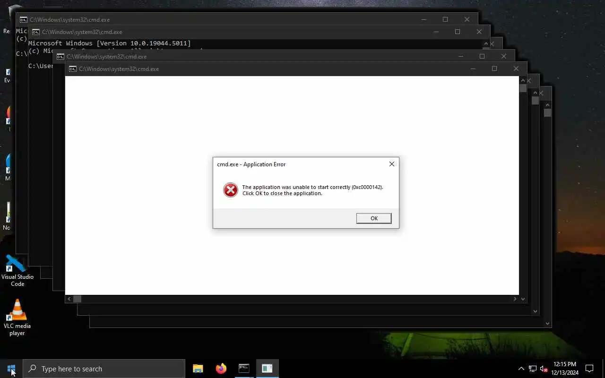
Task: Close the frontmost blank cmd window
Action: [x=516, y=69]
